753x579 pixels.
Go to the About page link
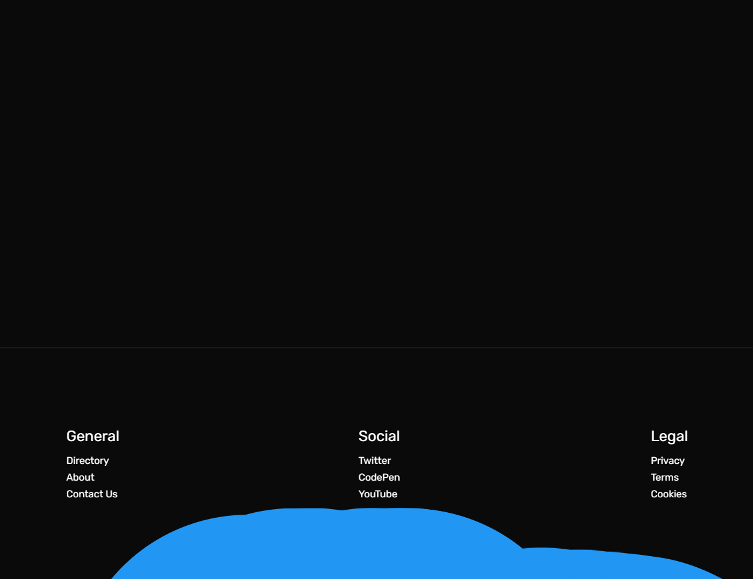click(80, 477)
